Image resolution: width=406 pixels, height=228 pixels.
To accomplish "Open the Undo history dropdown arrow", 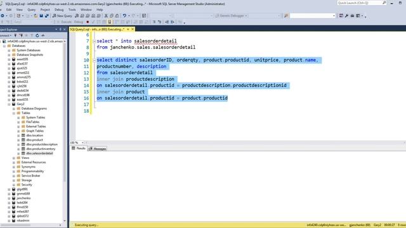I will click(x=129, y=16).
